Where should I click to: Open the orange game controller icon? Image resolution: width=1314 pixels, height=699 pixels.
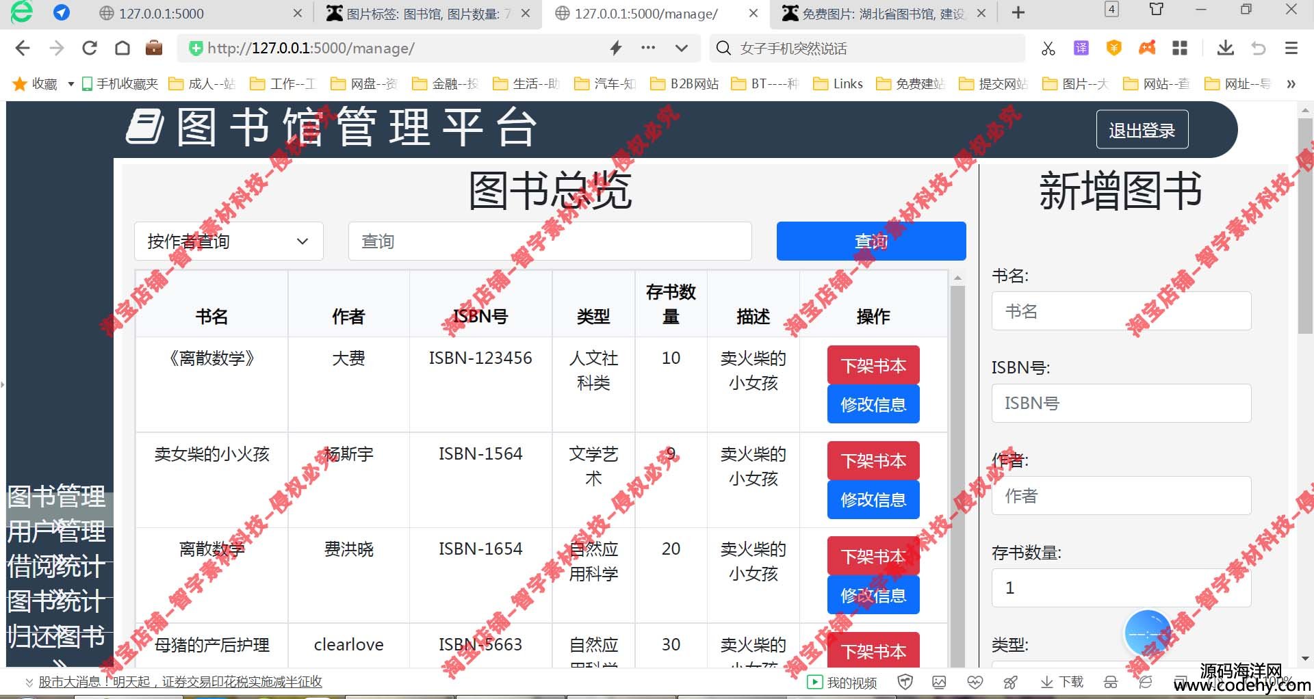[1147, 48]
